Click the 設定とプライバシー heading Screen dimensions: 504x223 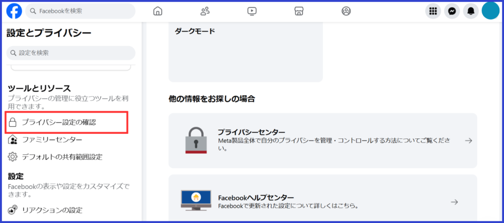[x=49, y=33]
